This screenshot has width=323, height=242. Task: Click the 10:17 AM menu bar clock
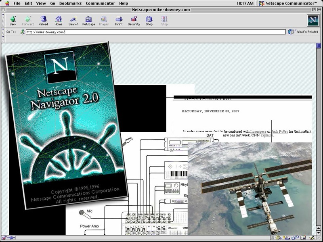(245, 3)
